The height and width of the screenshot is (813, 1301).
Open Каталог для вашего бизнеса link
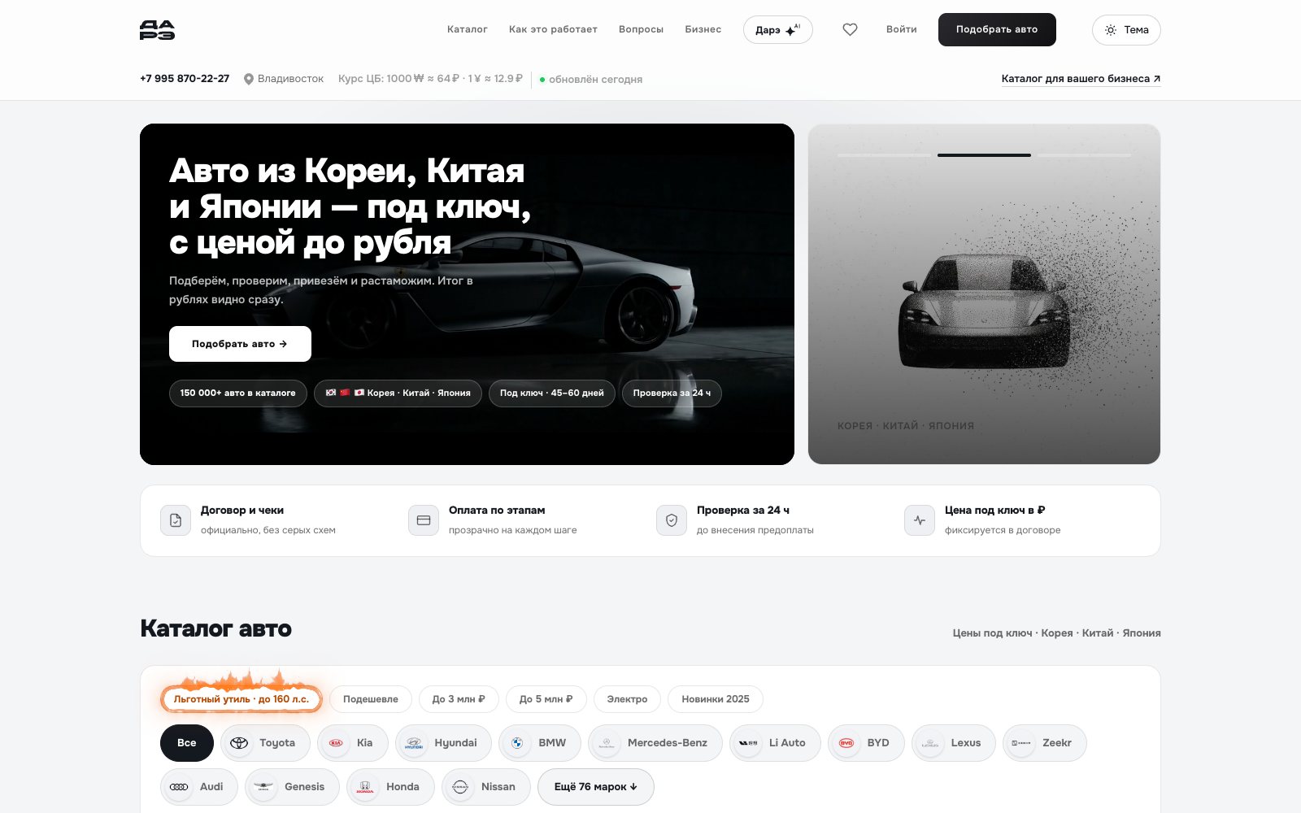1081,79
